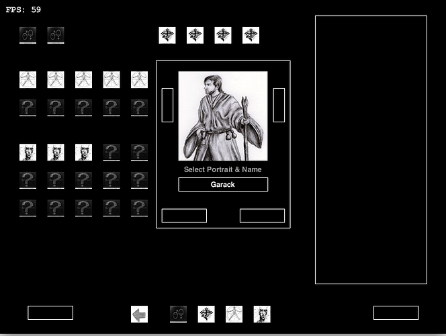Click middle question-mark slot in bottom-most grid row
The height and width of the screenshot is (336, 446).
pyautogui.click(x=83, y=208)
